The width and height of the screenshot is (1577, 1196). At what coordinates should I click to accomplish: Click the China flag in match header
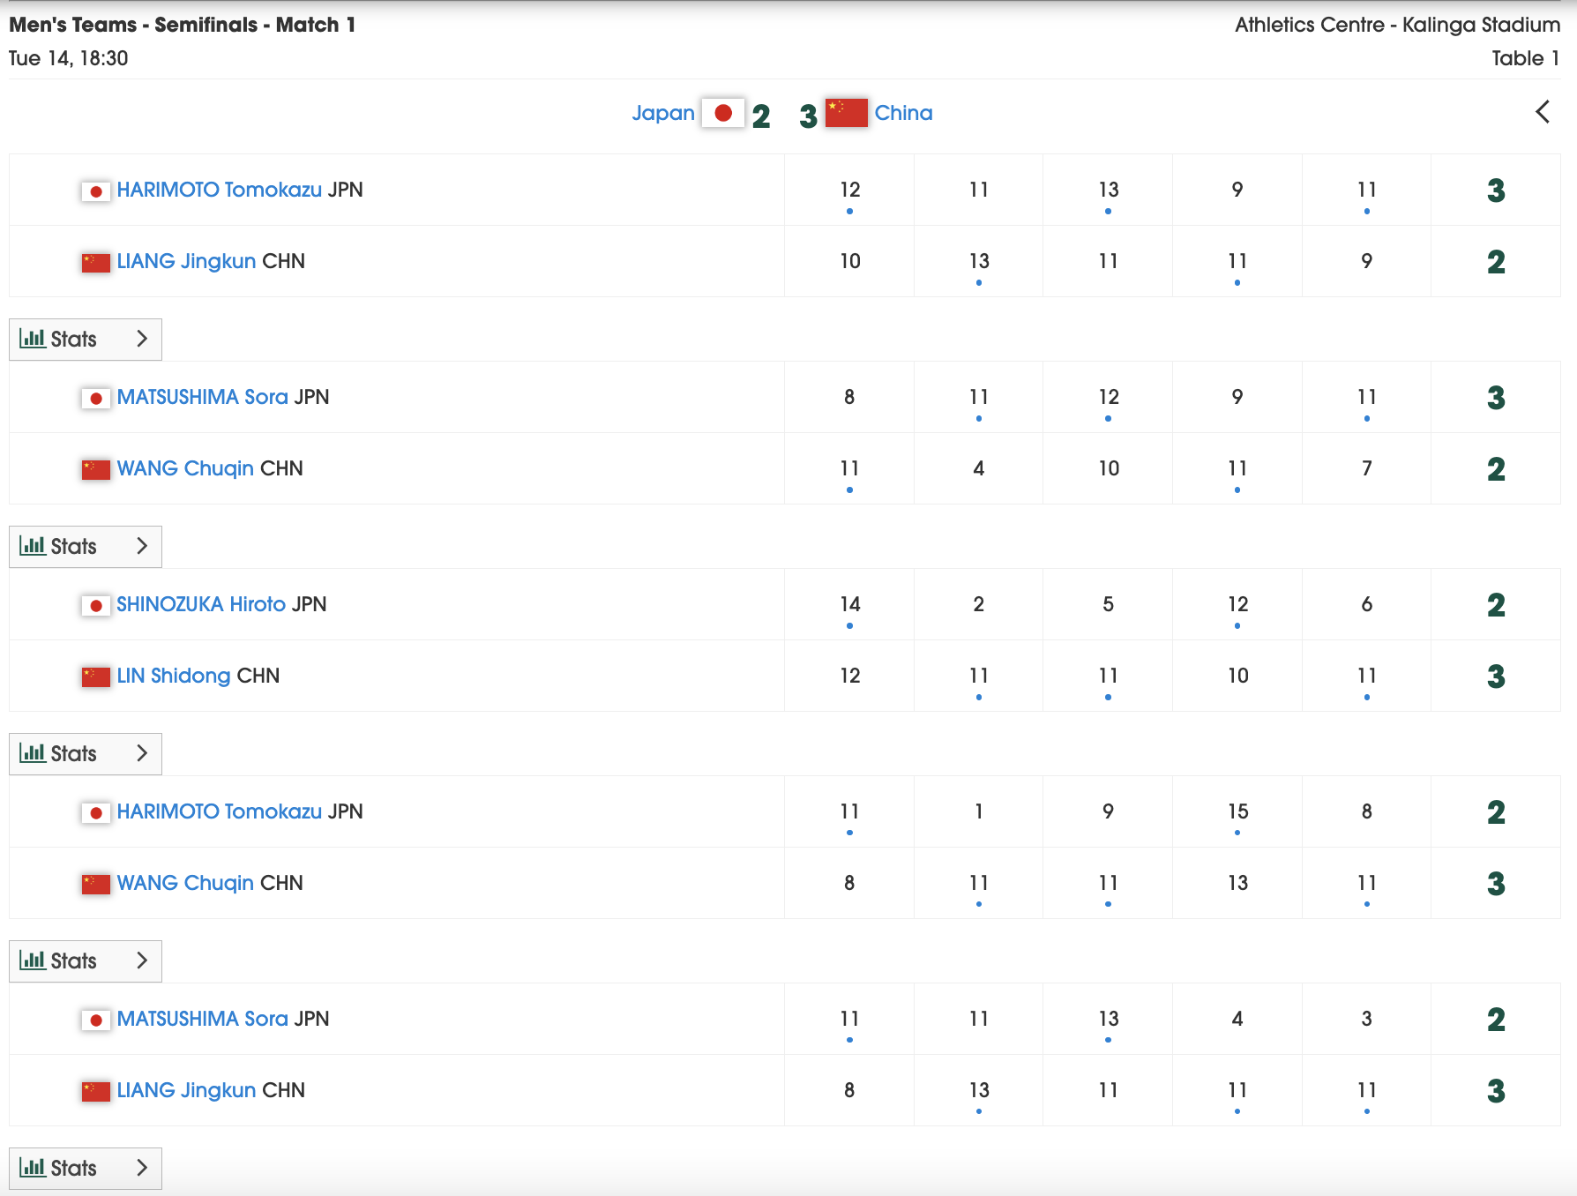click(846, 113)
